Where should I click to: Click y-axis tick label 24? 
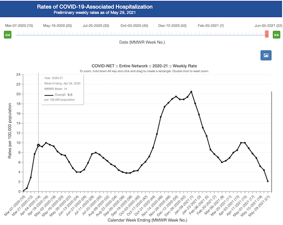pos(18,75)
